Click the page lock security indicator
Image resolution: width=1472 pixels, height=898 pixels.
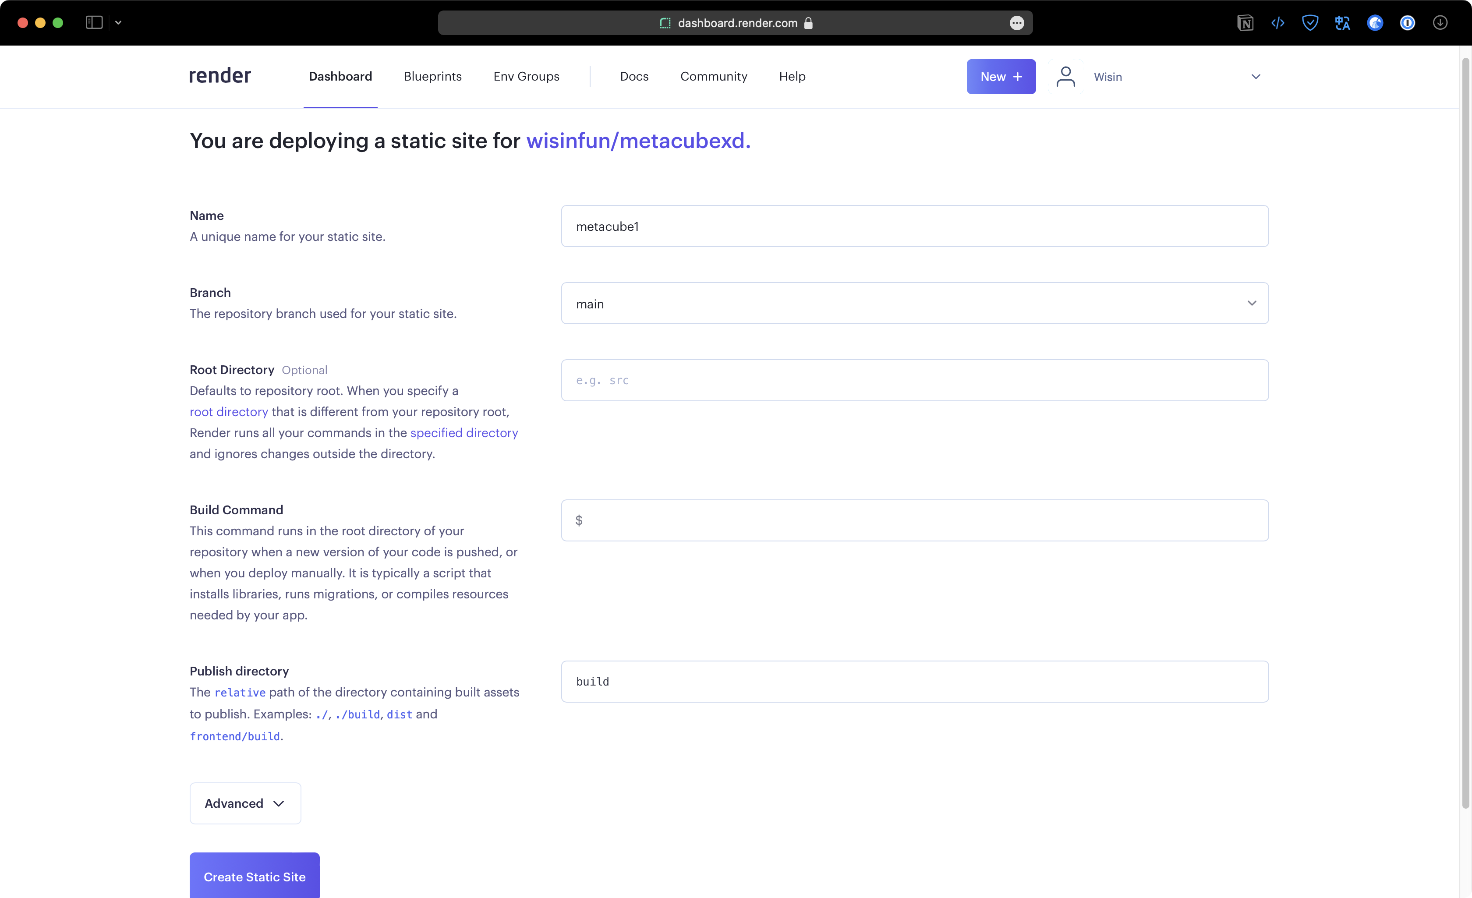coord(810,23)
